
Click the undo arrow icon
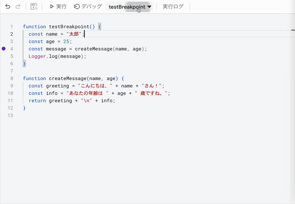pos(8,6)
